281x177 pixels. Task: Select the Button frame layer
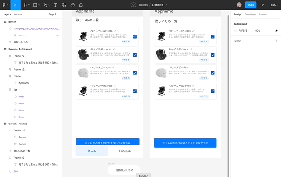pos(12,22)
